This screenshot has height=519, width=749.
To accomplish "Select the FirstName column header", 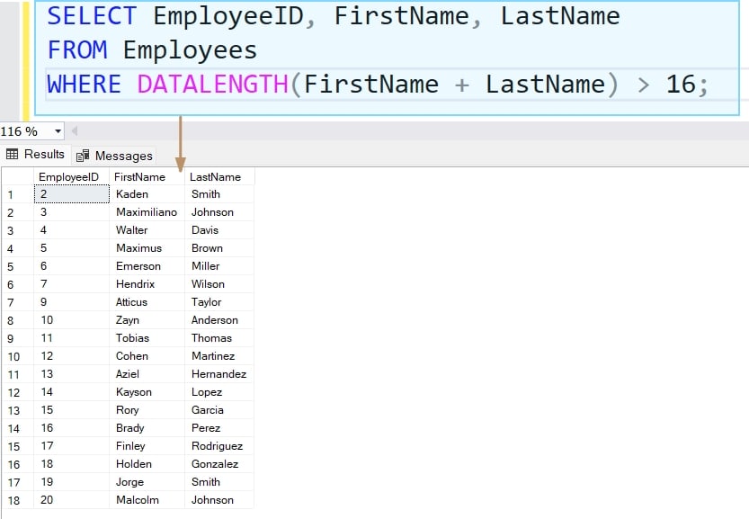I will (147, 176).
